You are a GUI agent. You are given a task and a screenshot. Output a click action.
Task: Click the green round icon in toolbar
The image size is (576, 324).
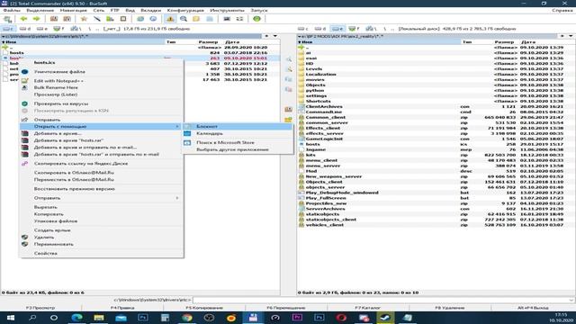click(x=256, y=19)
